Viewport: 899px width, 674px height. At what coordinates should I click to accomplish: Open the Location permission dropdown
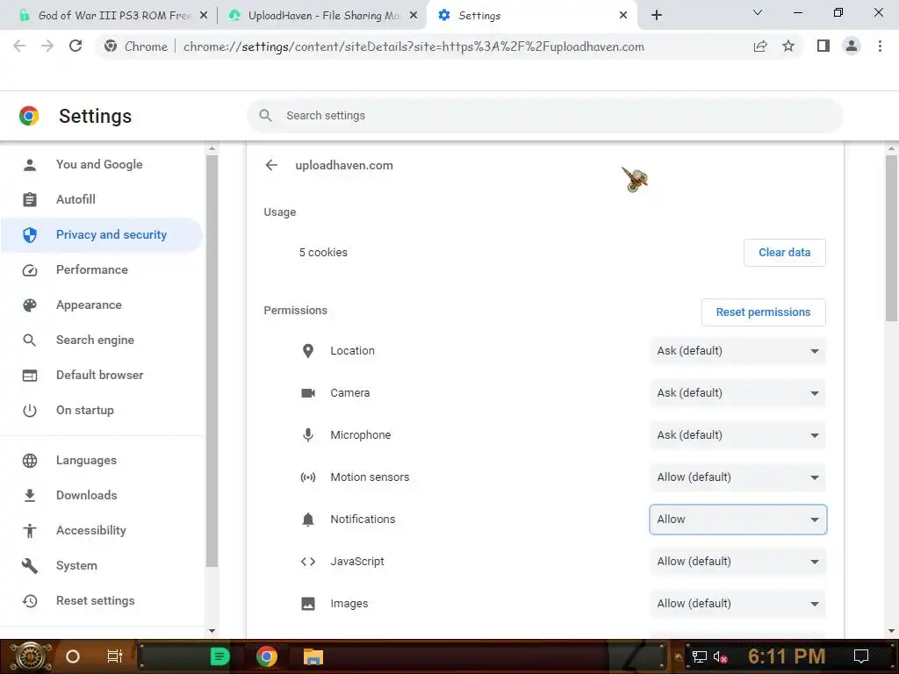pyautogui.click(x=737, y=351)
